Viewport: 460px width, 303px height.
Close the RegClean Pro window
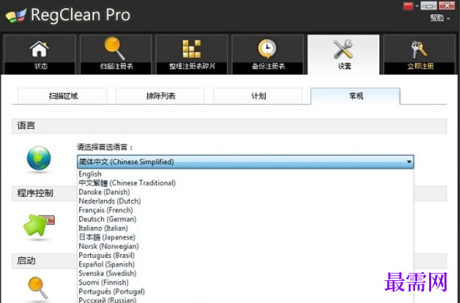[x=447, y=5]
